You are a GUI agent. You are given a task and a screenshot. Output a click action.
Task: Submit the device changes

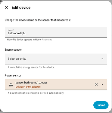pos(101,105)
